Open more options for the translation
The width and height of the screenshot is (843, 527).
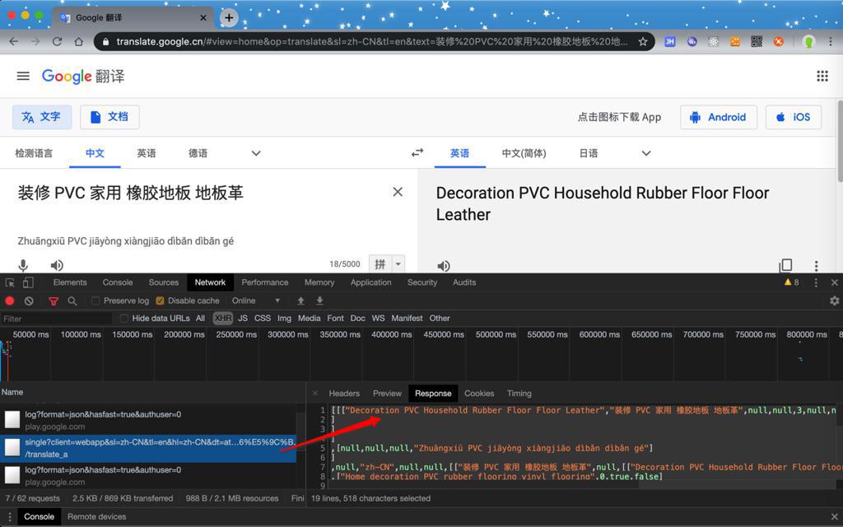[816, 265]
